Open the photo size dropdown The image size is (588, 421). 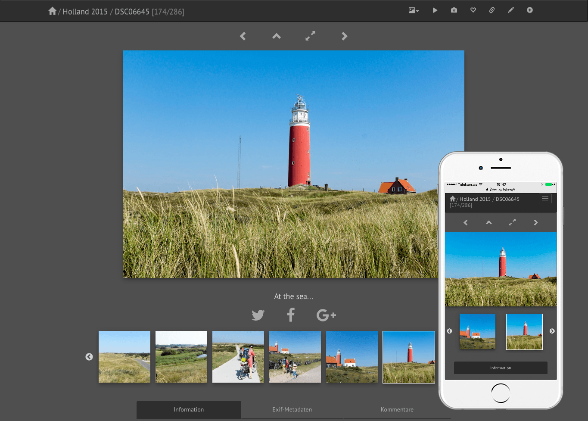coord(414,10)
